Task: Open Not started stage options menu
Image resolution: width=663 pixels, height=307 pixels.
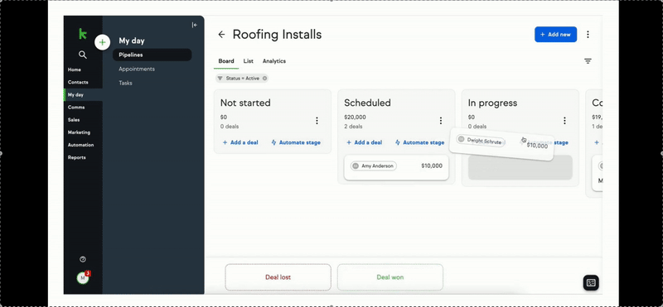Action: pos(317,121)
